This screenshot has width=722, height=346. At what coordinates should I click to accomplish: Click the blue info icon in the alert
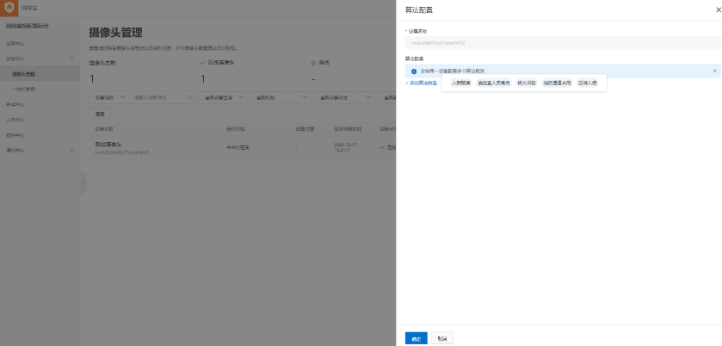pos(413,71)
